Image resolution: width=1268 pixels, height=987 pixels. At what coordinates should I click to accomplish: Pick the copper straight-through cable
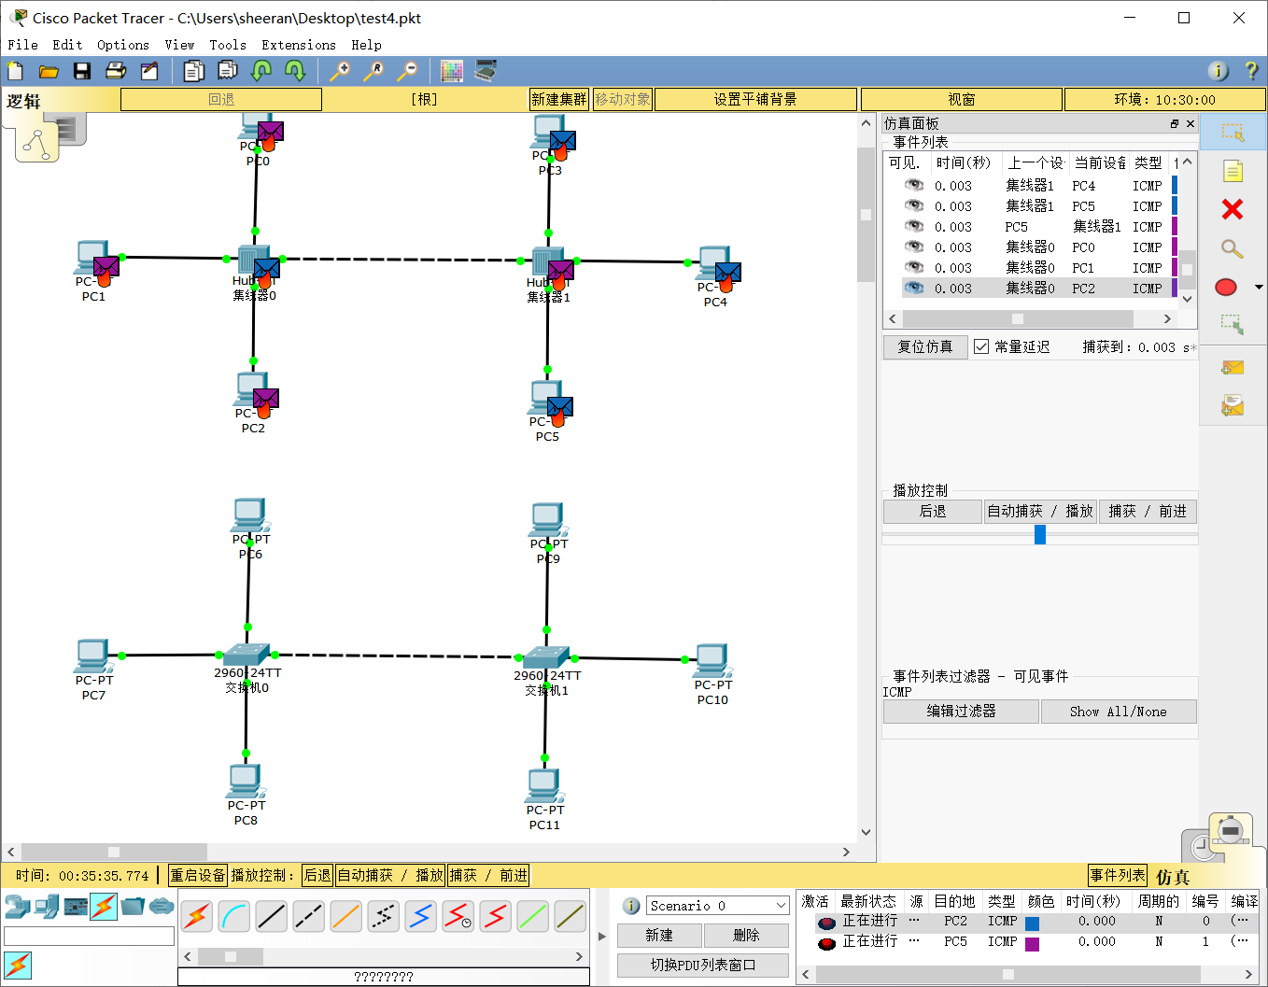[x=271, y=917]
